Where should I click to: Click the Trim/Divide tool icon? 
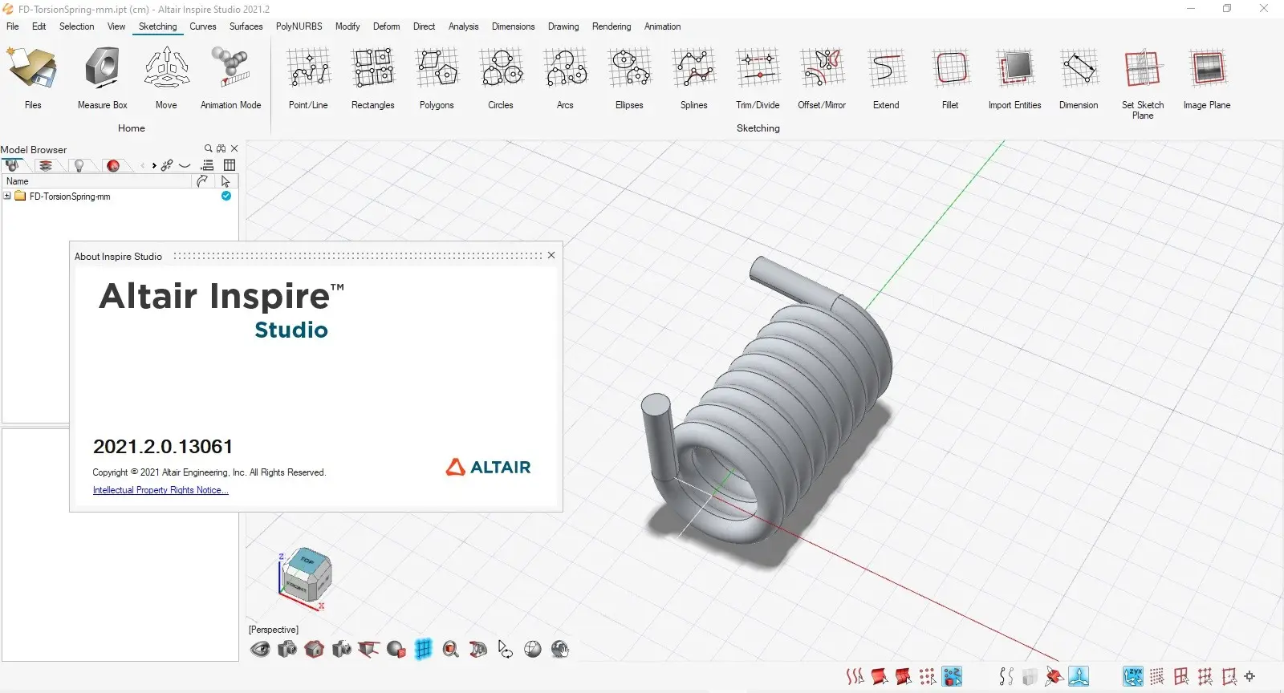click(x=758, y=70)
